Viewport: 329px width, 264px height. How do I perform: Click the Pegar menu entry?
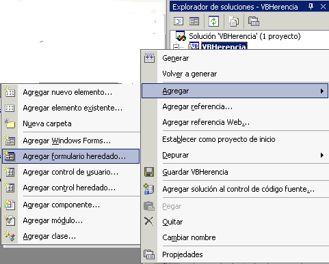coord(235,206)
